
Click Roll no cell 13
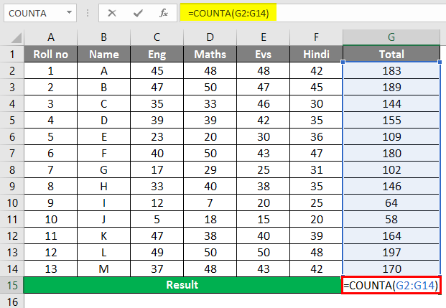coord(50,269)
